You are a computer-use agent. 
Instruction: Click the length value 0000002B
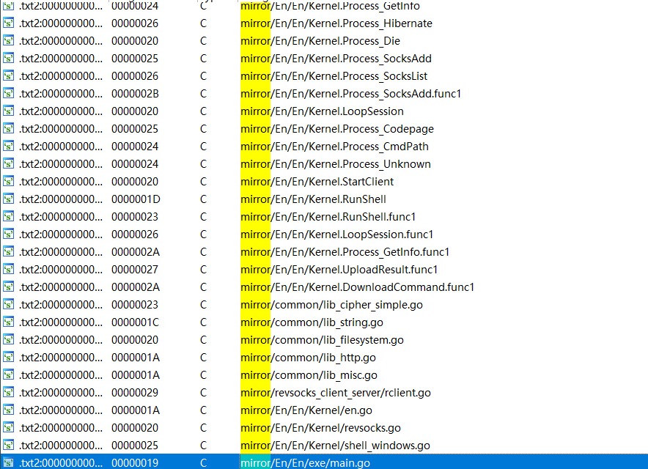[135, 94]
